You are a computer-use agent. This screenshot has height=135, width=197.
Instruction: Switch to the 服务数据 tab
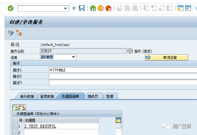tap(27, 97)
